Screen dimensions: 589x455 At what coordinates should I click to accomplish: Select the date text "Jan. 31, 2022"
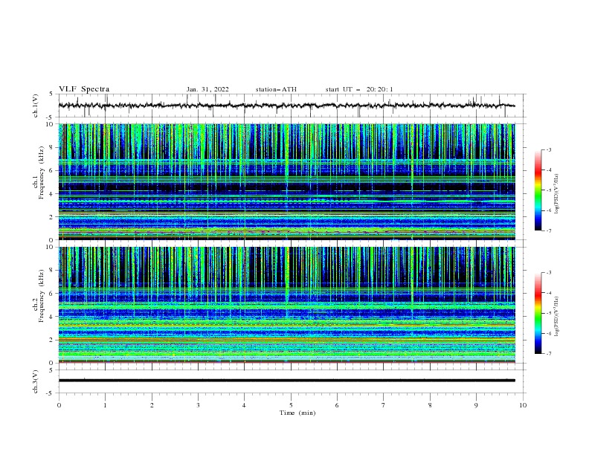(x=207, y=89)
